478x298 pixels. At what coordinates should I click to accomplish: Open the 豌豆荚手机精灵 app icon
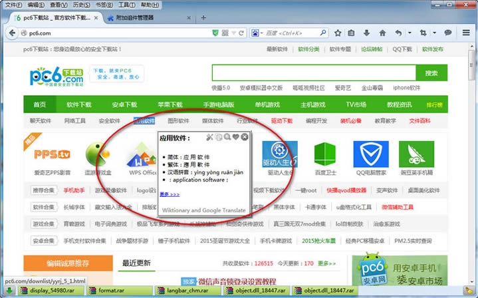(416, 154)
